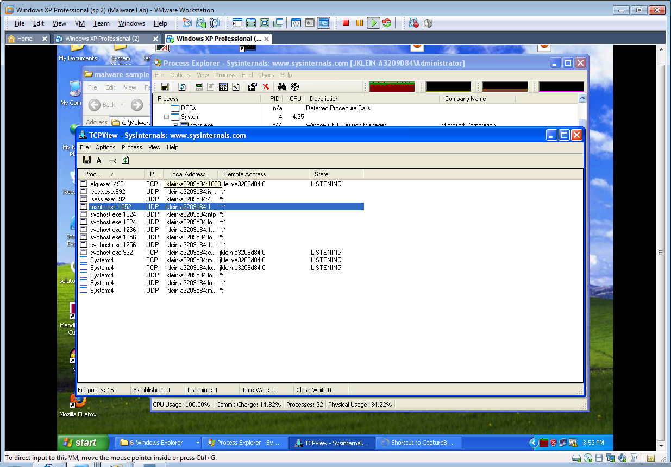The width and height of the screenshot is (671, 467).
Task: Click 'Endpoints: 15' in TCPView status bar
Action: pos(96,390)
